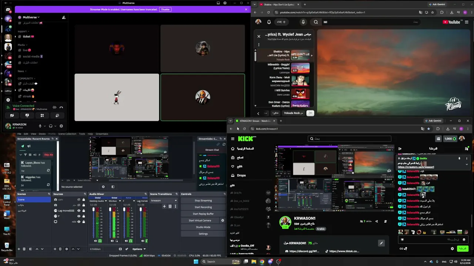Add a scene transition in OBS

[x=164, y=206]
